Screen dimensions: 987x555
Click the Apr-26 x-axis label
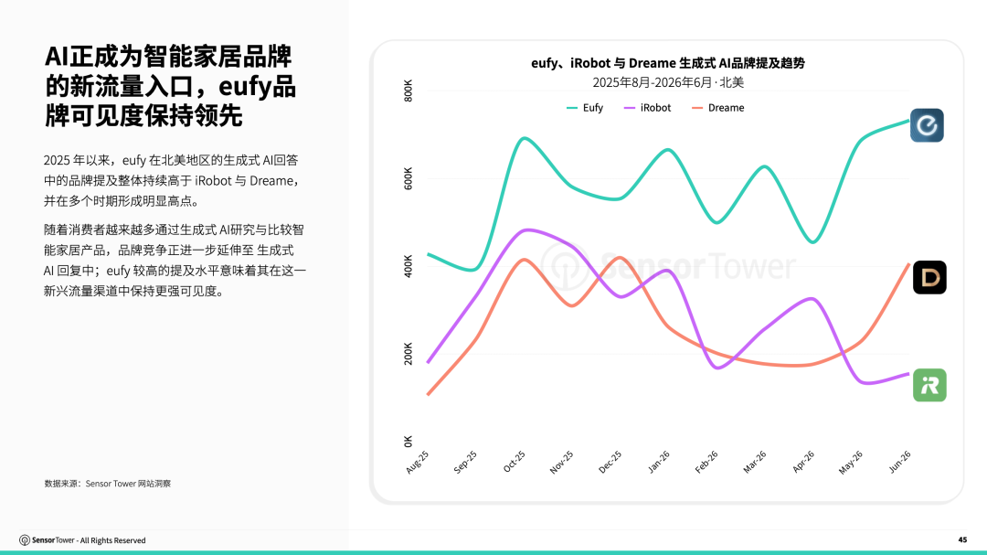coord(803,462)
